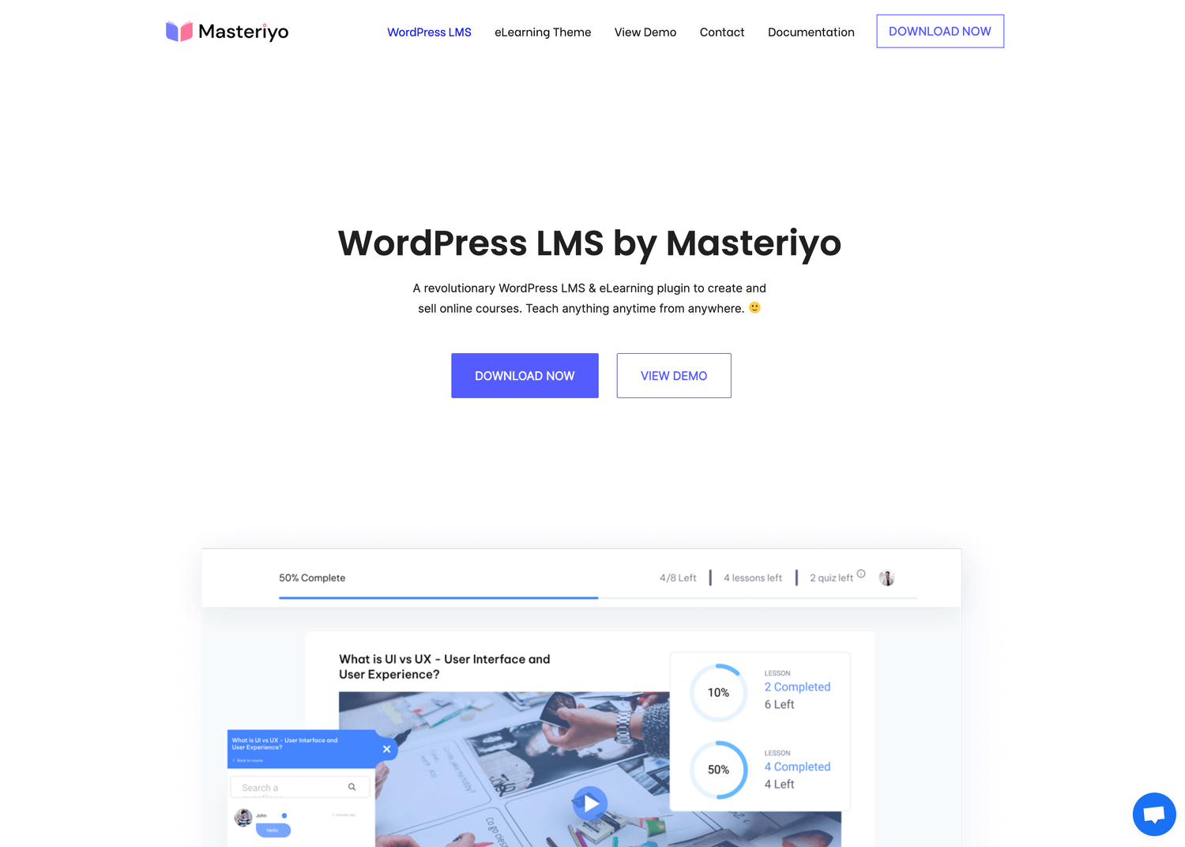
Task: Go to eLearning Theme page
Action: (543, 32)
